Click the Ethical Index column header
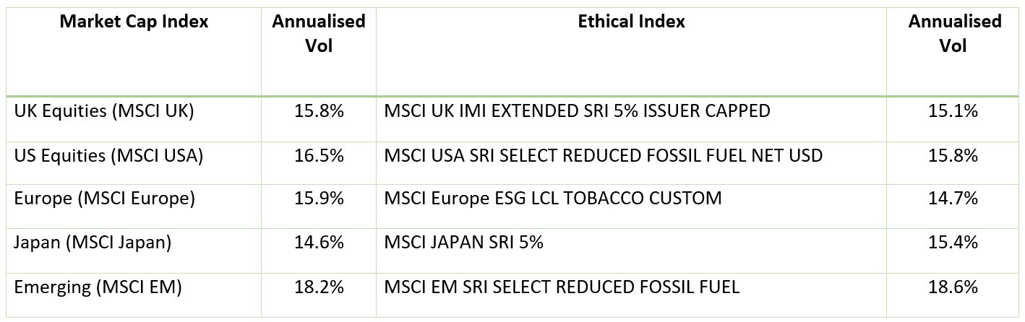Screen dimensions: 1025x322 [631, 22]
